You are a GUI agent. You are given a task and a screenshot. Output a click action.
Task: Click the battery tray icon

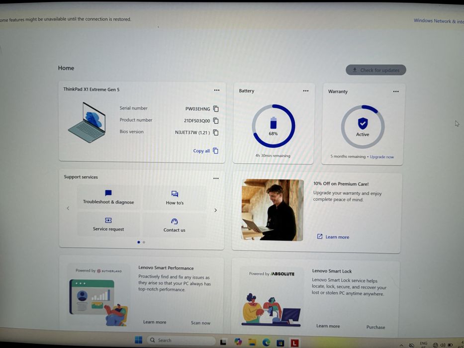(451, 345)
